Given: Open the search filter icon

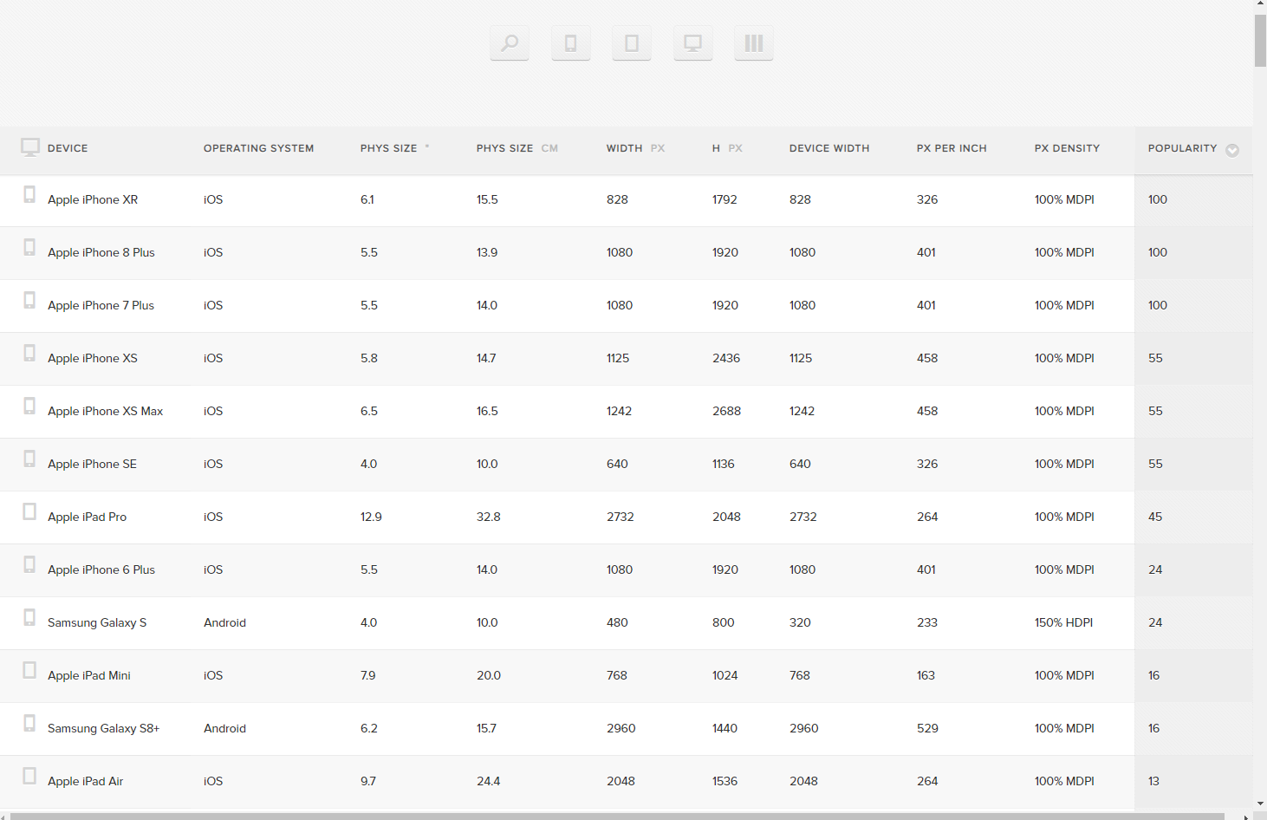Looking at the screenshot, I should coord(510,42).
